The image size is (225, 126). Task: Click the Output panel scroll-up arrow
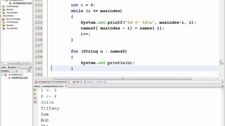223,90
